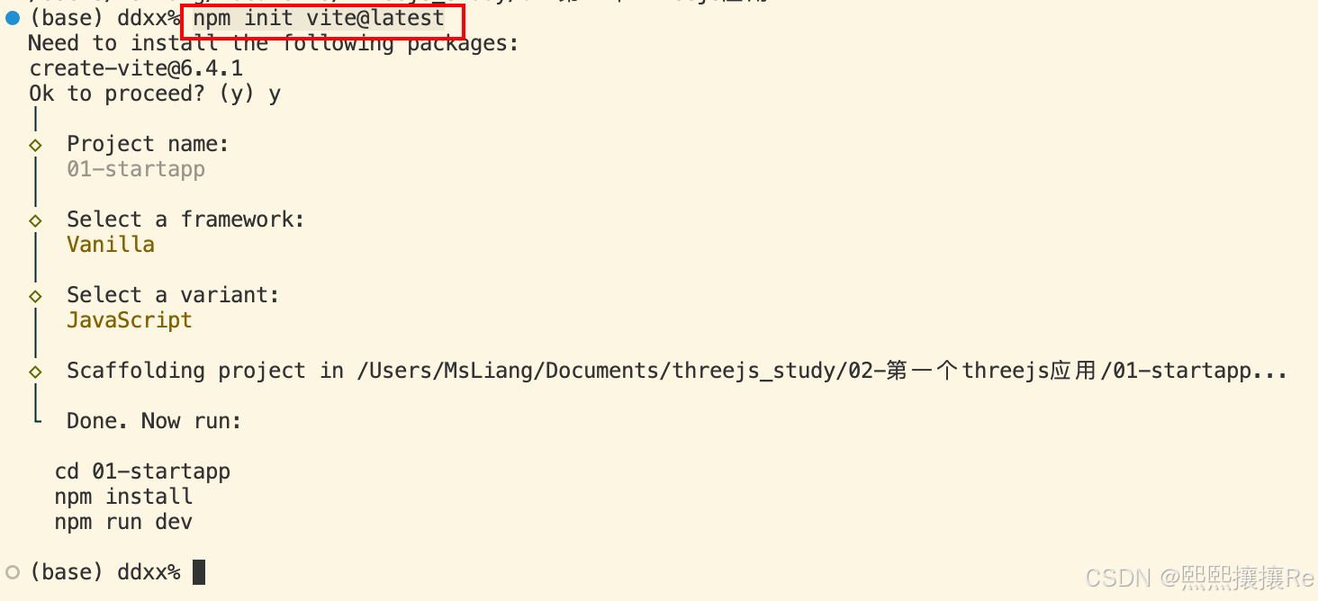Click the diamond beside Select a variant
The image size is (1318, 601).
click(x=35, y=296)
